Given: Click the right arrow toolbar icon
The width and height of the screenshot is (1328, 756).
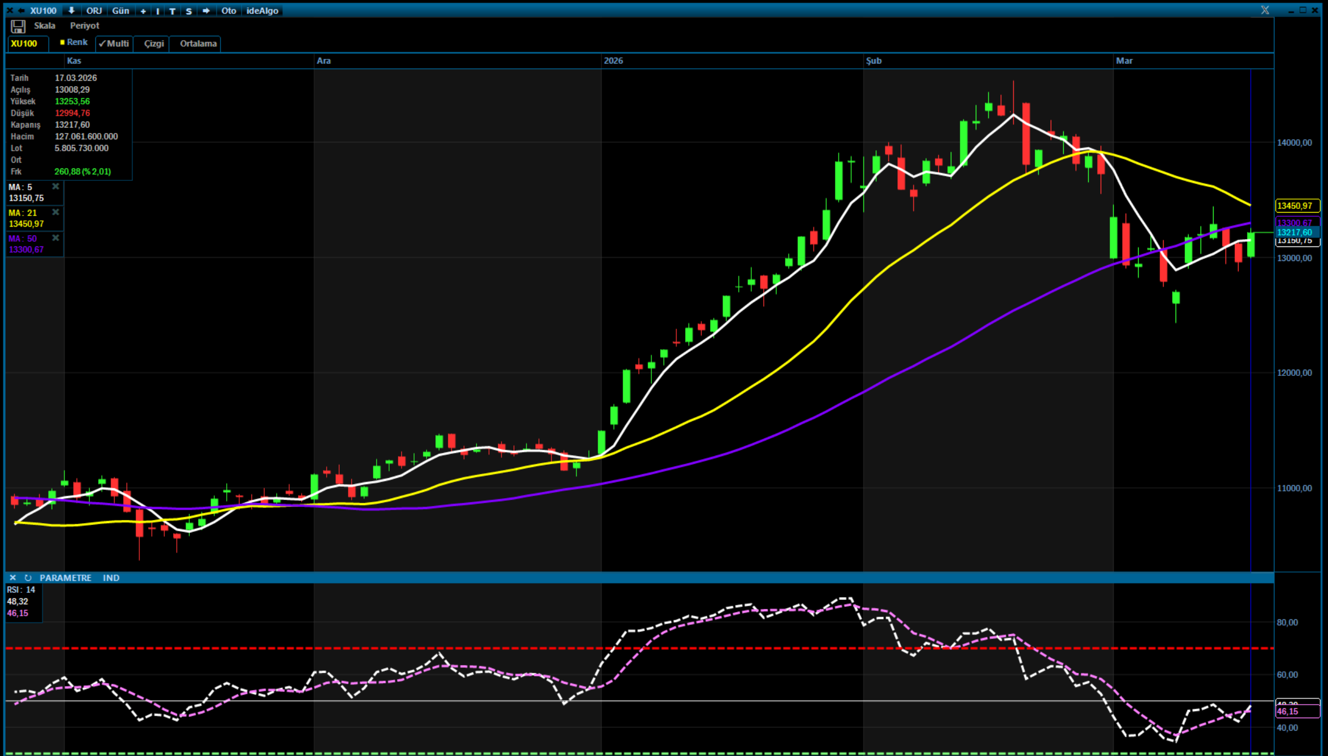Looking at the screenshot, I should click(206, 11).
